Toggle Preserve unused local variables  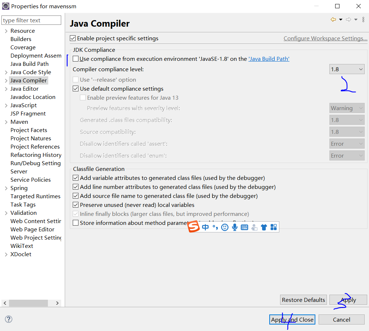(x=76, y=205)
